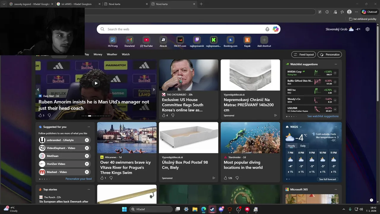380x214 pixels.
Task: Follow unbranded - Lifestyle publisher
Action: [87, 140]
